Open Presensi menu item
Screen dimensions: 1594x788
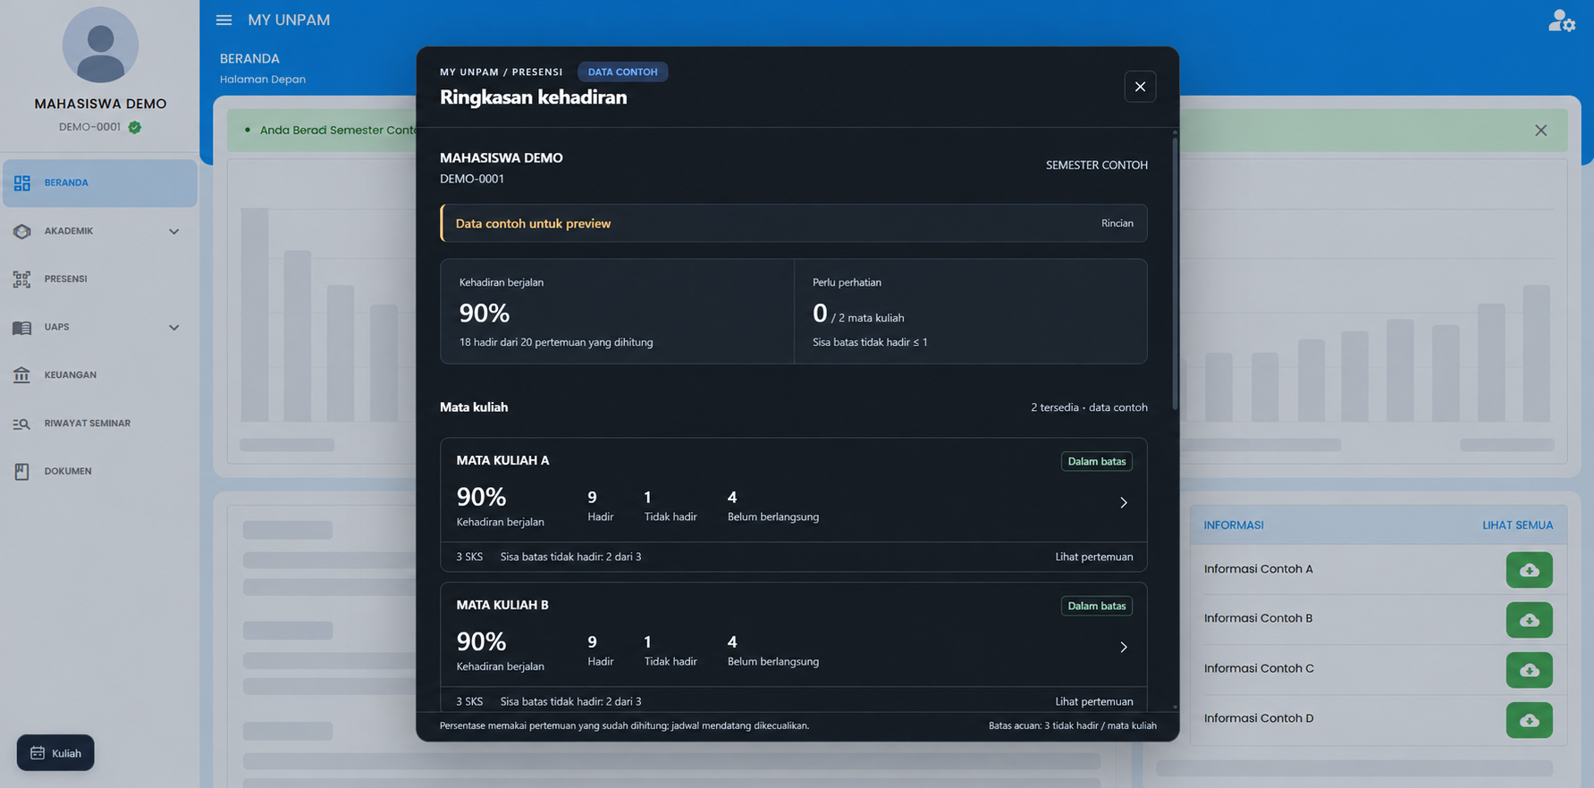pyautogui.click(x=100, y=279)
